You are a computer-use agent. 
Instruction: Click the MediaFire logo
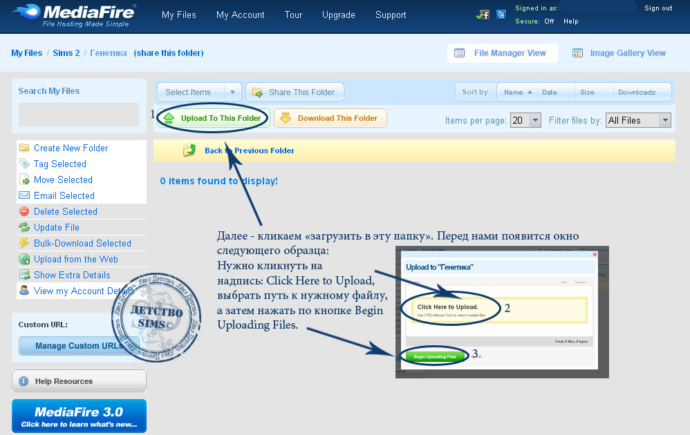(x=75, y=16)
